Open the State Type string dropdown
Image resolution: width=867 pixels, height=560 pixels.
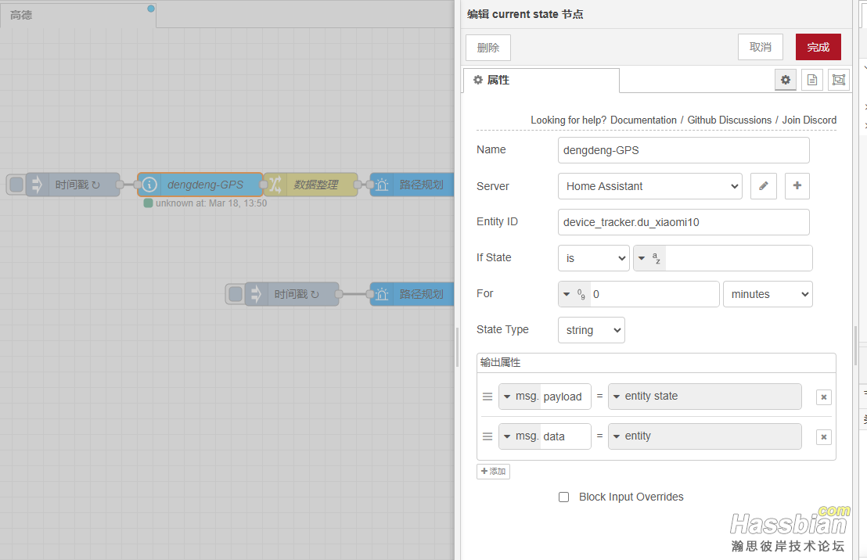tap(591, 330)
